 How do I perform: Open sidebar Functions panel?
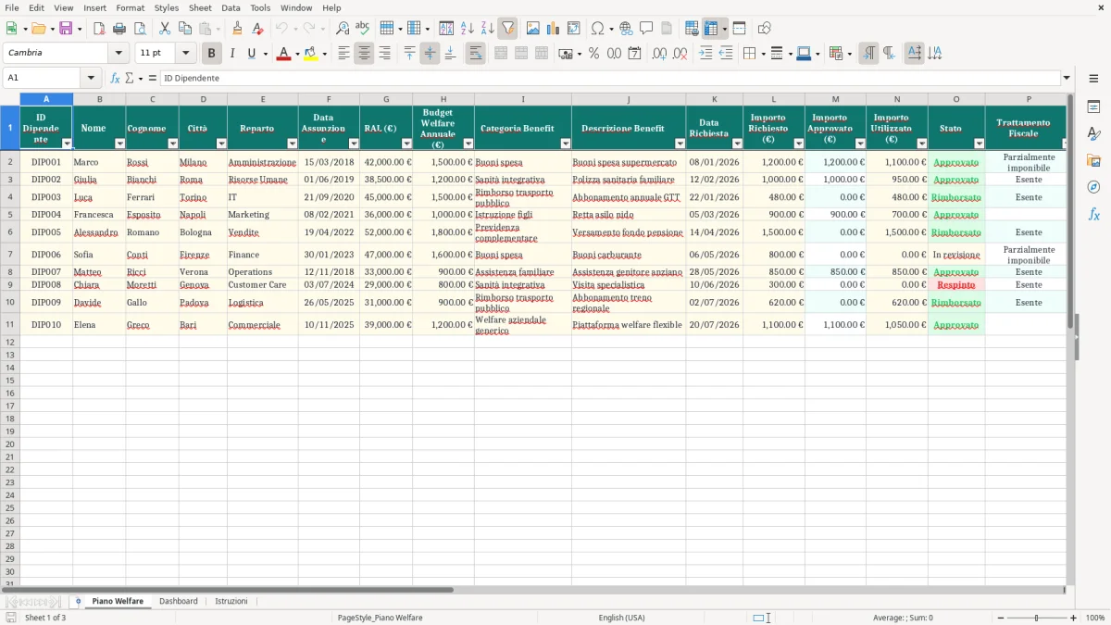pyautogui.click(x=1093, y=215)
